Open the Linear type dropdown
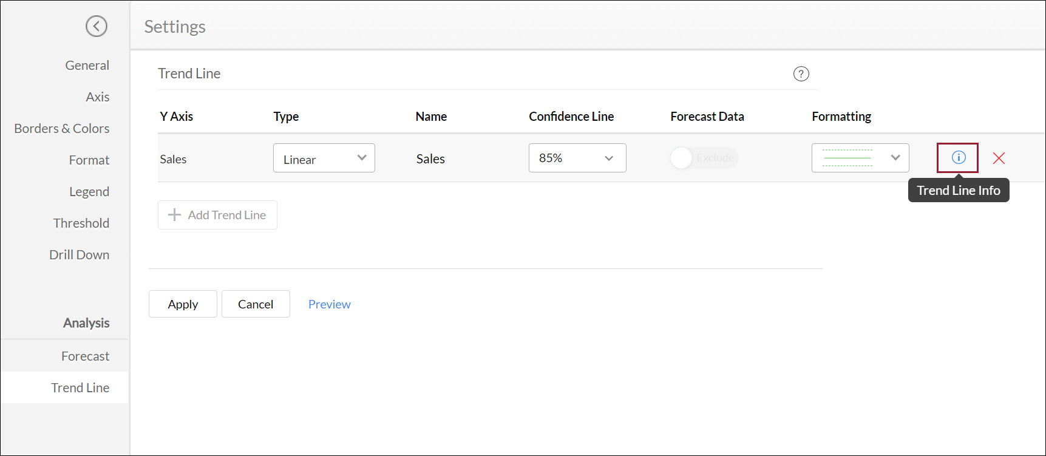This screenshot has height=456, width=1046. 324,158
